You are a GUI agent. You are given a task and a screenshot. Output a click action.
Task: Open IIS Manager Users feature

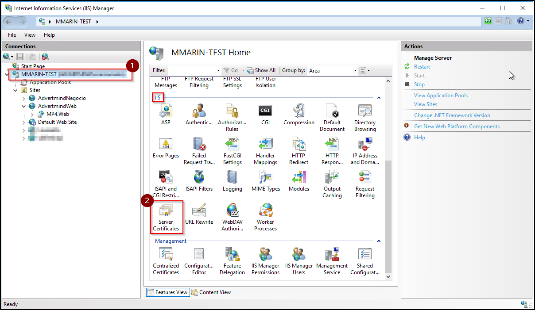click(299, 261)
